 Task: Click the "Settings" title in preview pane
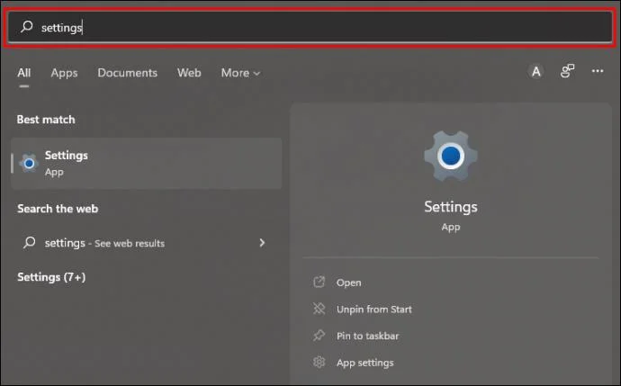coord(451,207)
